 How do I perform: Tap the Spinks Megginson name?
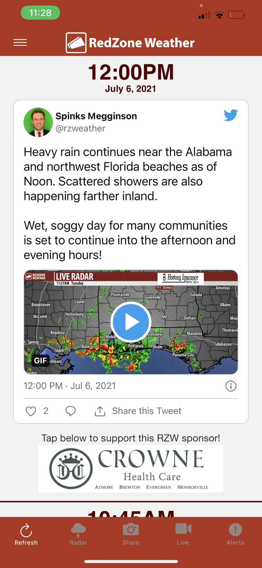pos(96,116)
